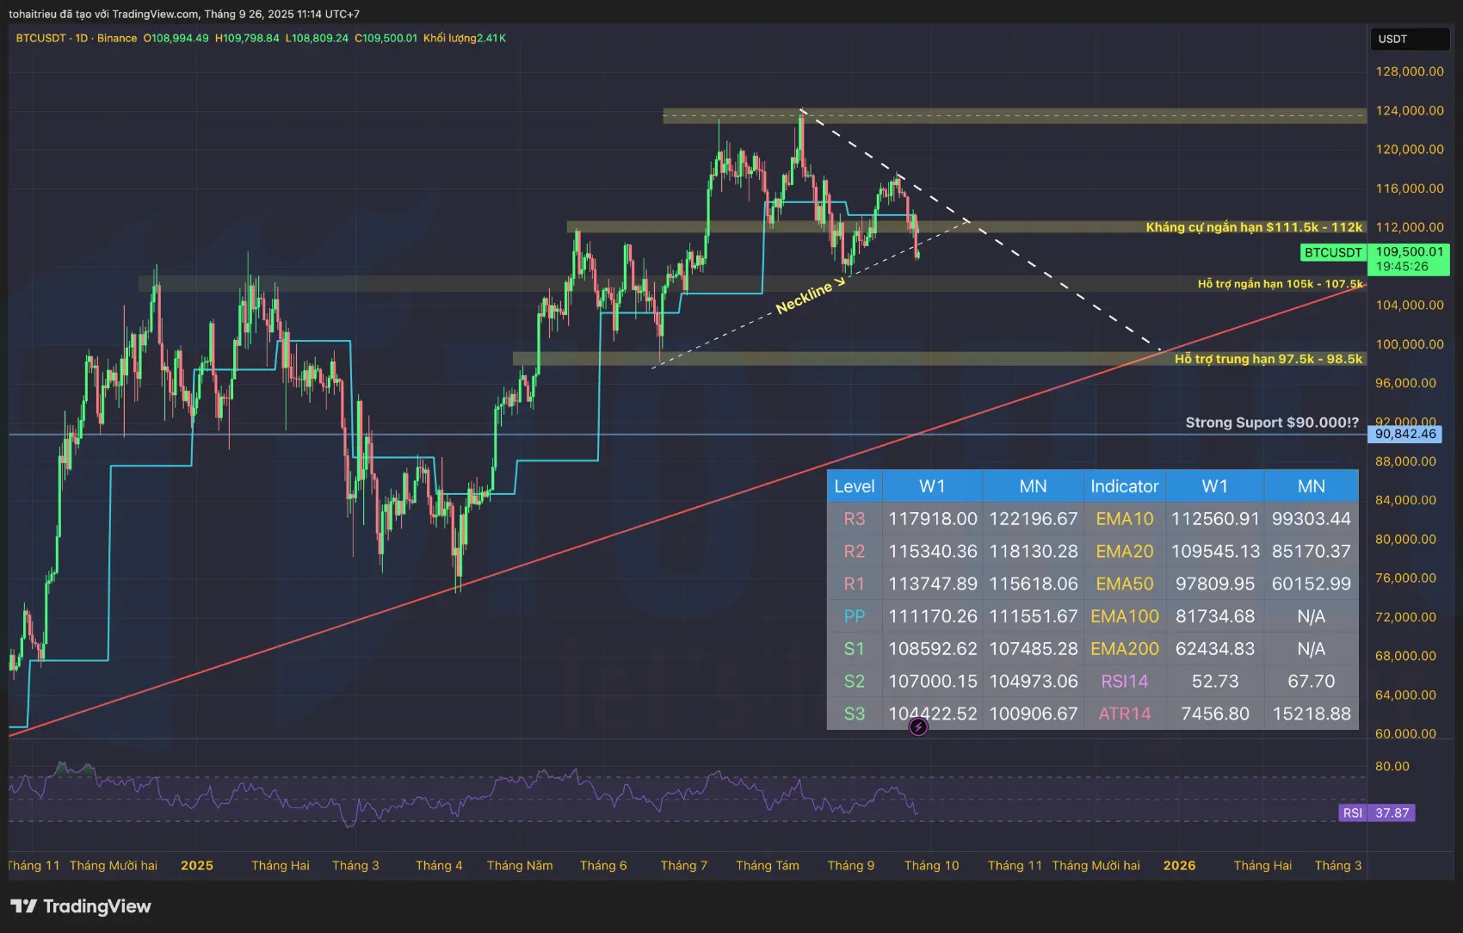1463x933 pixels.
Task: Click the ATR14 weekly value 7456.80
Action: click(x=1215, y=714)
